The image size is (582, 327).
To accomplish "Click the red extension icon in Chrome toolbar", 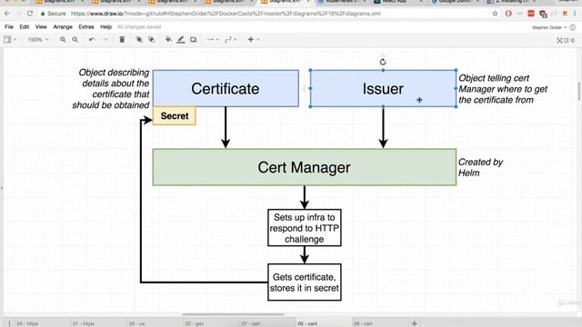I will tap(531, 14).
